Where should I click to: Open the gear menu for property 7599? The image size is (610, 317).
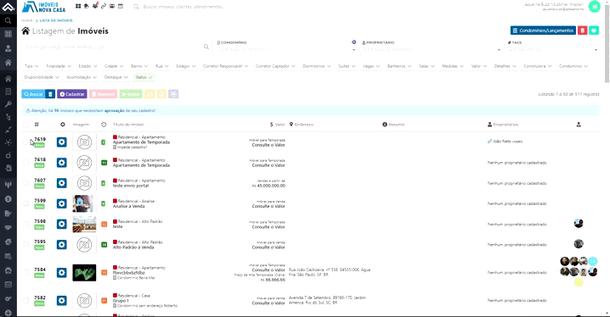[x=61, y=203]
